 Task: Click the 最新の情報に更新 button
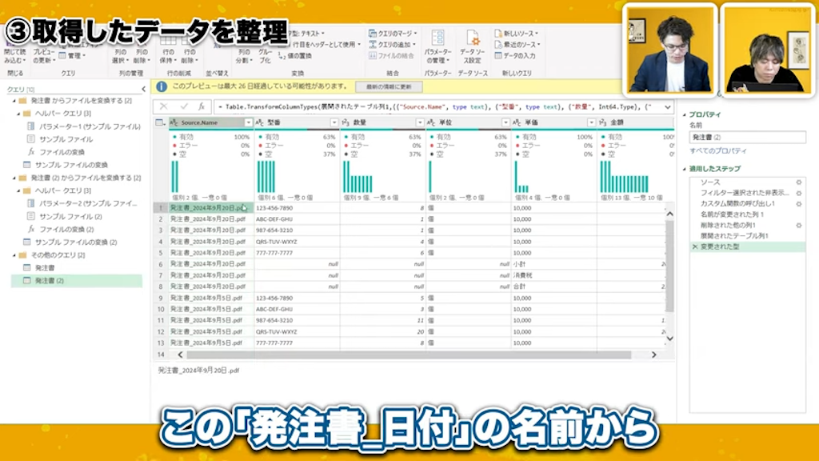coord(388,86)
